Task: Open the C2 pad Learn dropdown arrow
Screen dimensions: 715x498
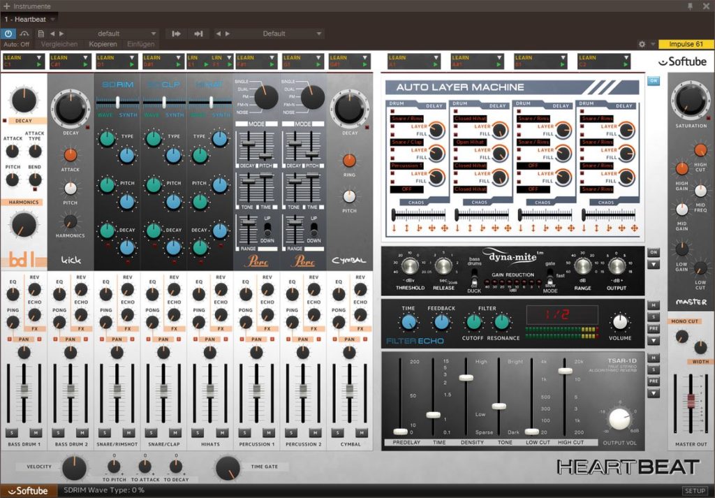Action: 626,57
